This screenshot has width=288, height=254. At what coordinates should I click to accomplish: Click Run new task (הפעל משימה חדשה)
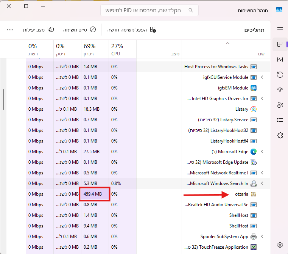tap(131, 30)
